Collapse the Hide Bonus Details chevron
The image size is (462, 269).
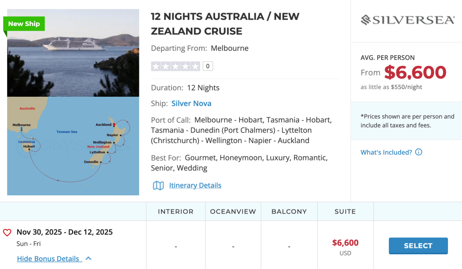(88, 259)
